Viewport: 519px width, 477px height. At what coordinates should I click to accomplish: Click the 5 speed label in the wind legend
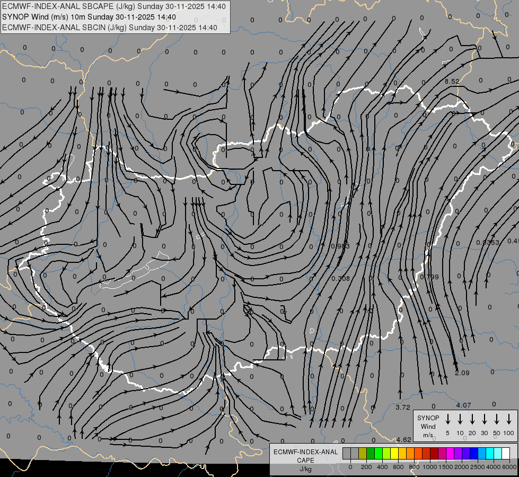tap(447, 434)
